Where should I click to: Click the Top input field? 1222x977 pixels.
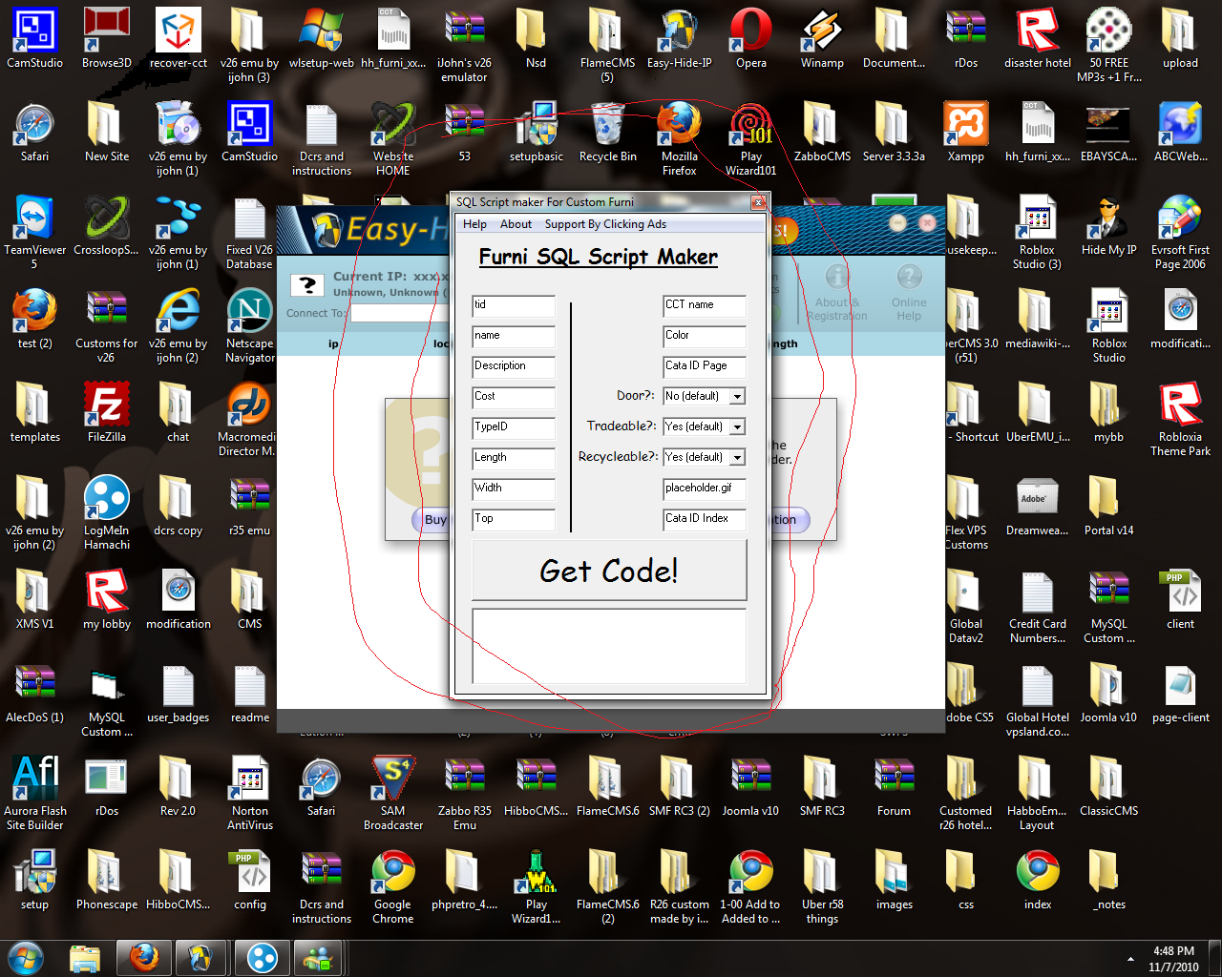point(514,520)
